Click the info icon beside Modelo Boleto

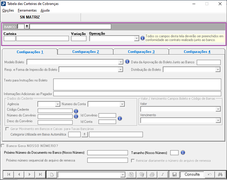pyautogui.click(x=127, y=62)
